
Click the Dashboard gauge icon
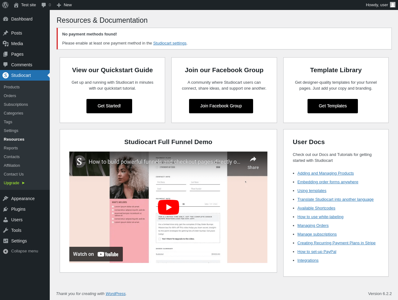(6, 19)
